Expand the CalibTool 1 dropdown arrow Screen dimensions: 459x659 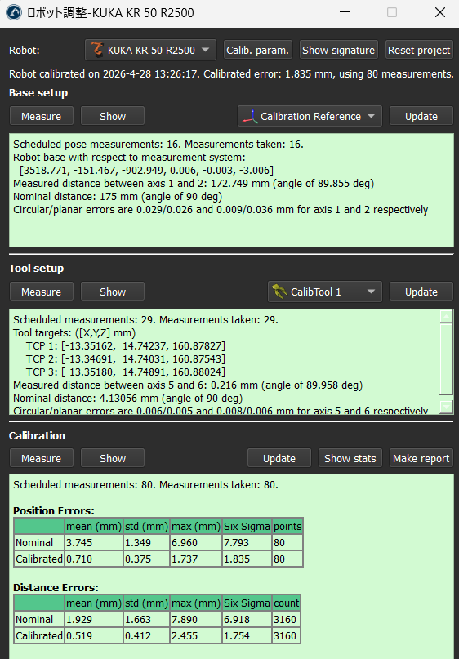[371, 292]
